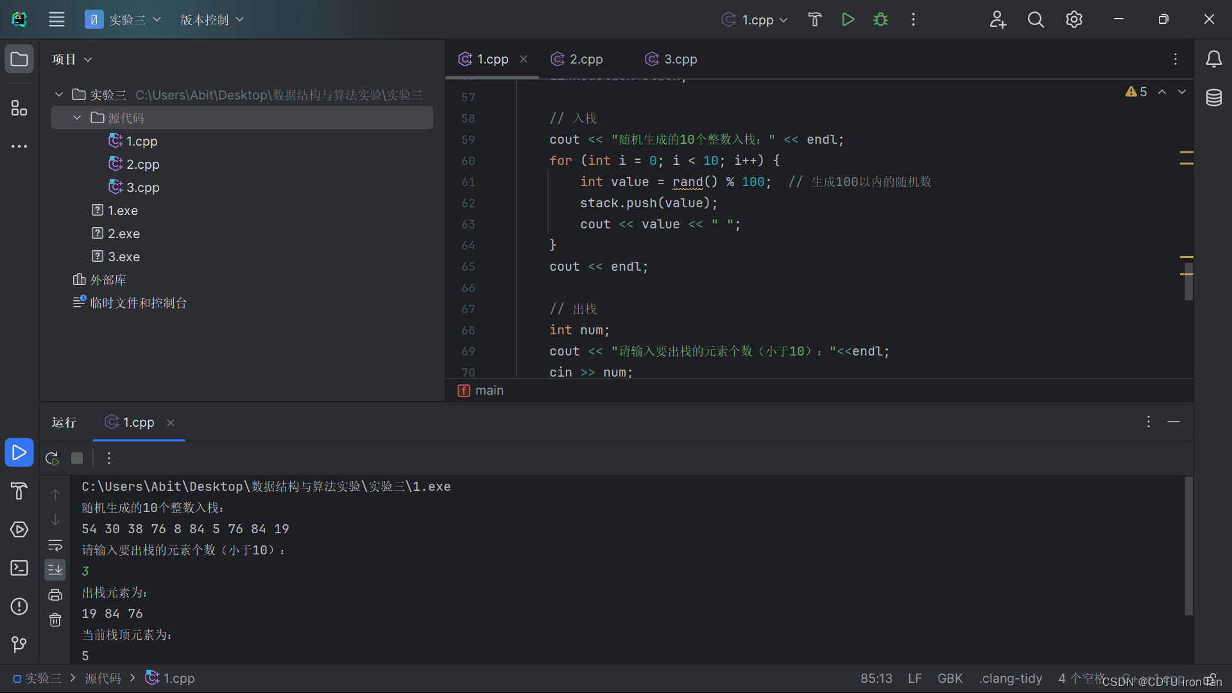Run 1.cpp with the green play button

click(848, 19)
